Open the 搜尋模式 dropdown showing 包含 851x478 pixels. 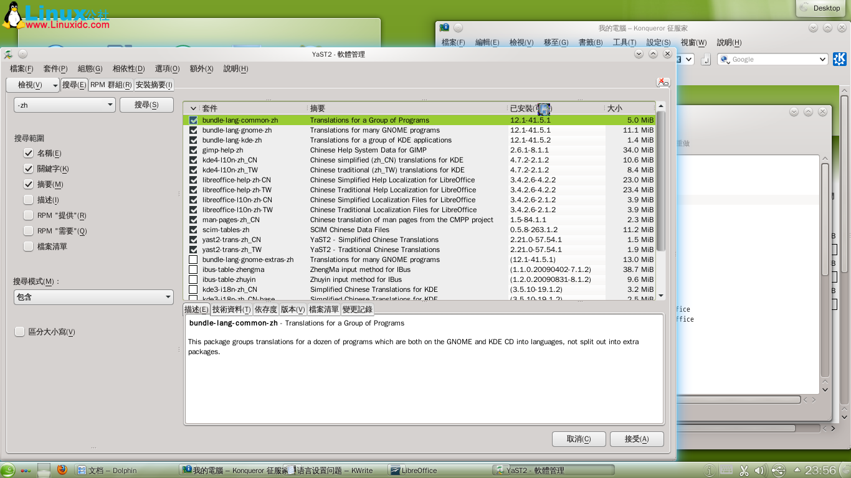(x=93, y=298)
